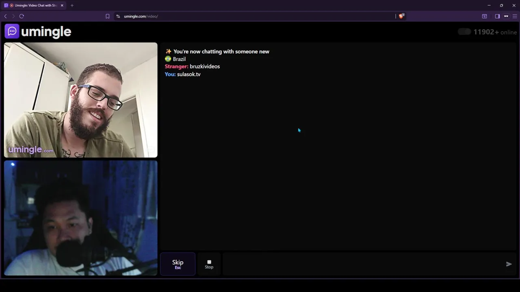This screenshot has width=520, height=292.
Task: Click the Brazil flag icon in chat
Action: pos(168,59)
